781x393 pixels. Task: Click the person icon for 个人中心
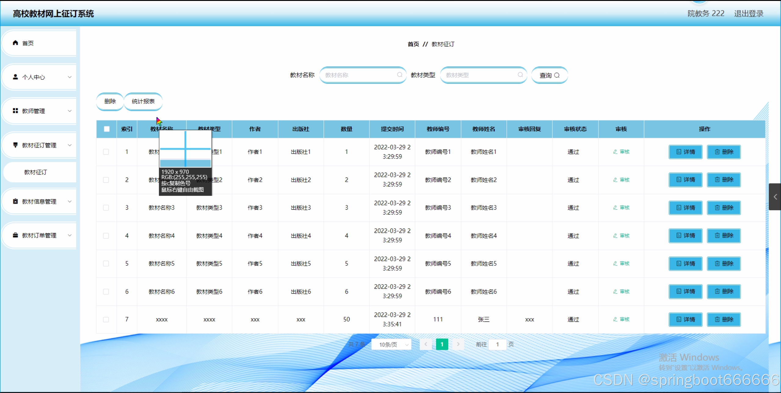[15, 77]
